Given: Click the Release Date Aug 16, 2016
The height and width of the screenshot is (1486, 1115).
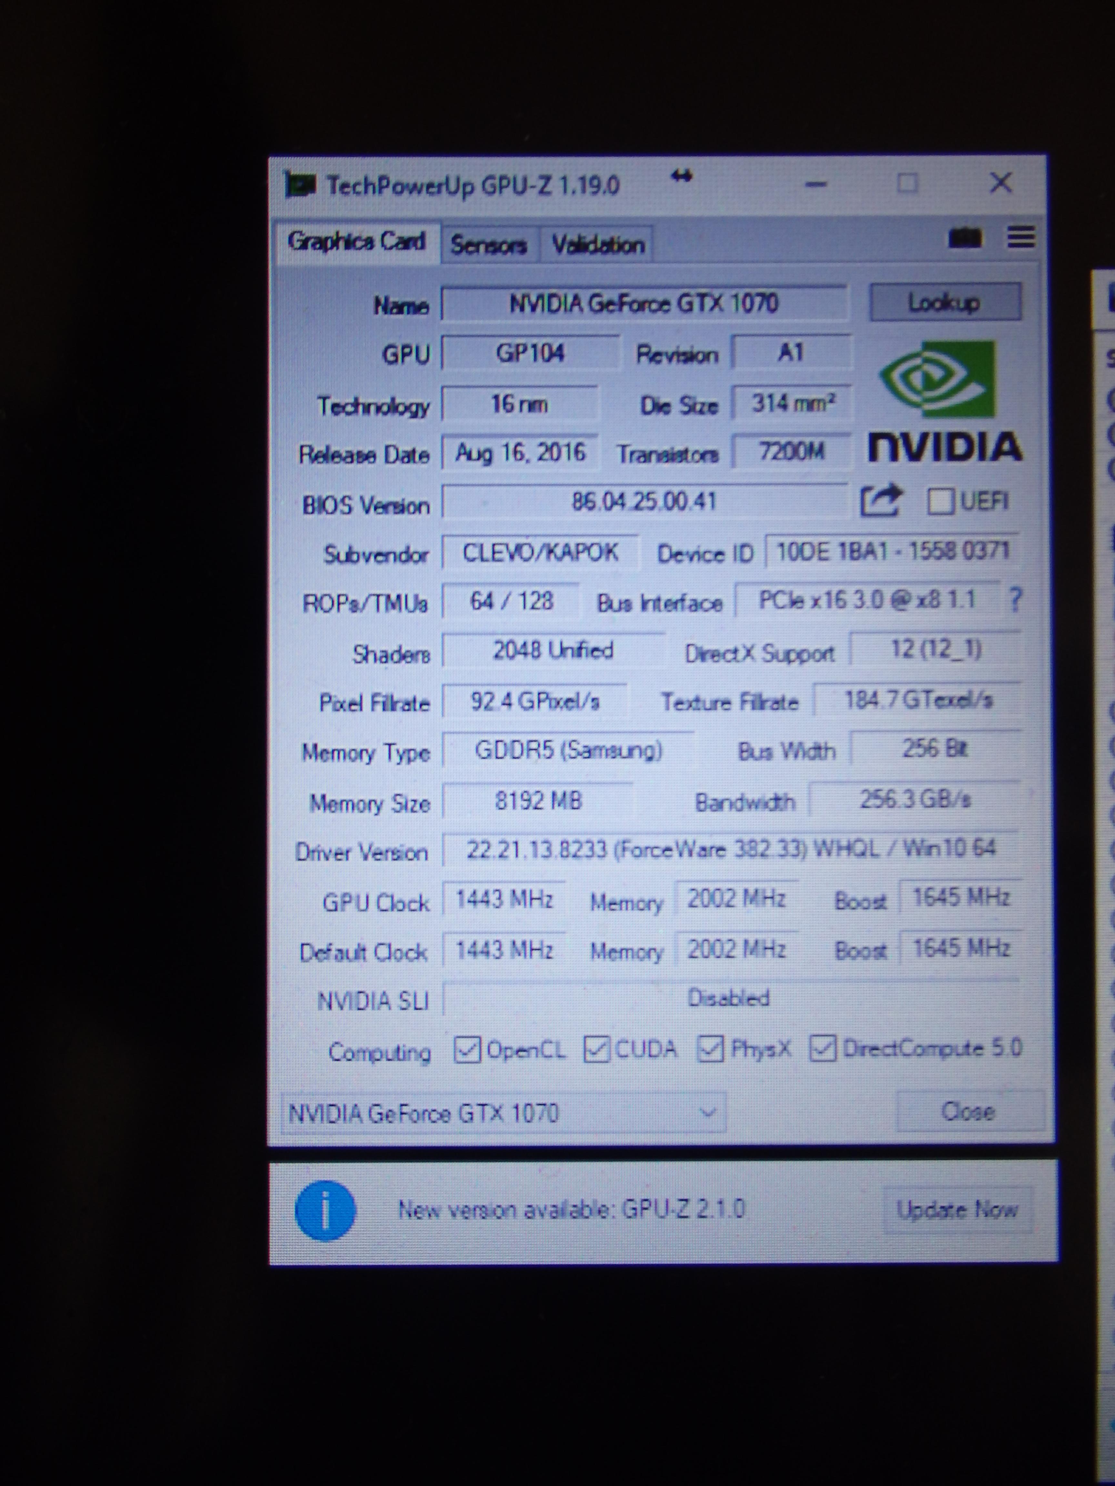Looking at the screenshot, I should 520,453.
